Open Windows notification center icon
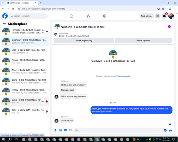 pyautogui.click(x=174, y=139)
